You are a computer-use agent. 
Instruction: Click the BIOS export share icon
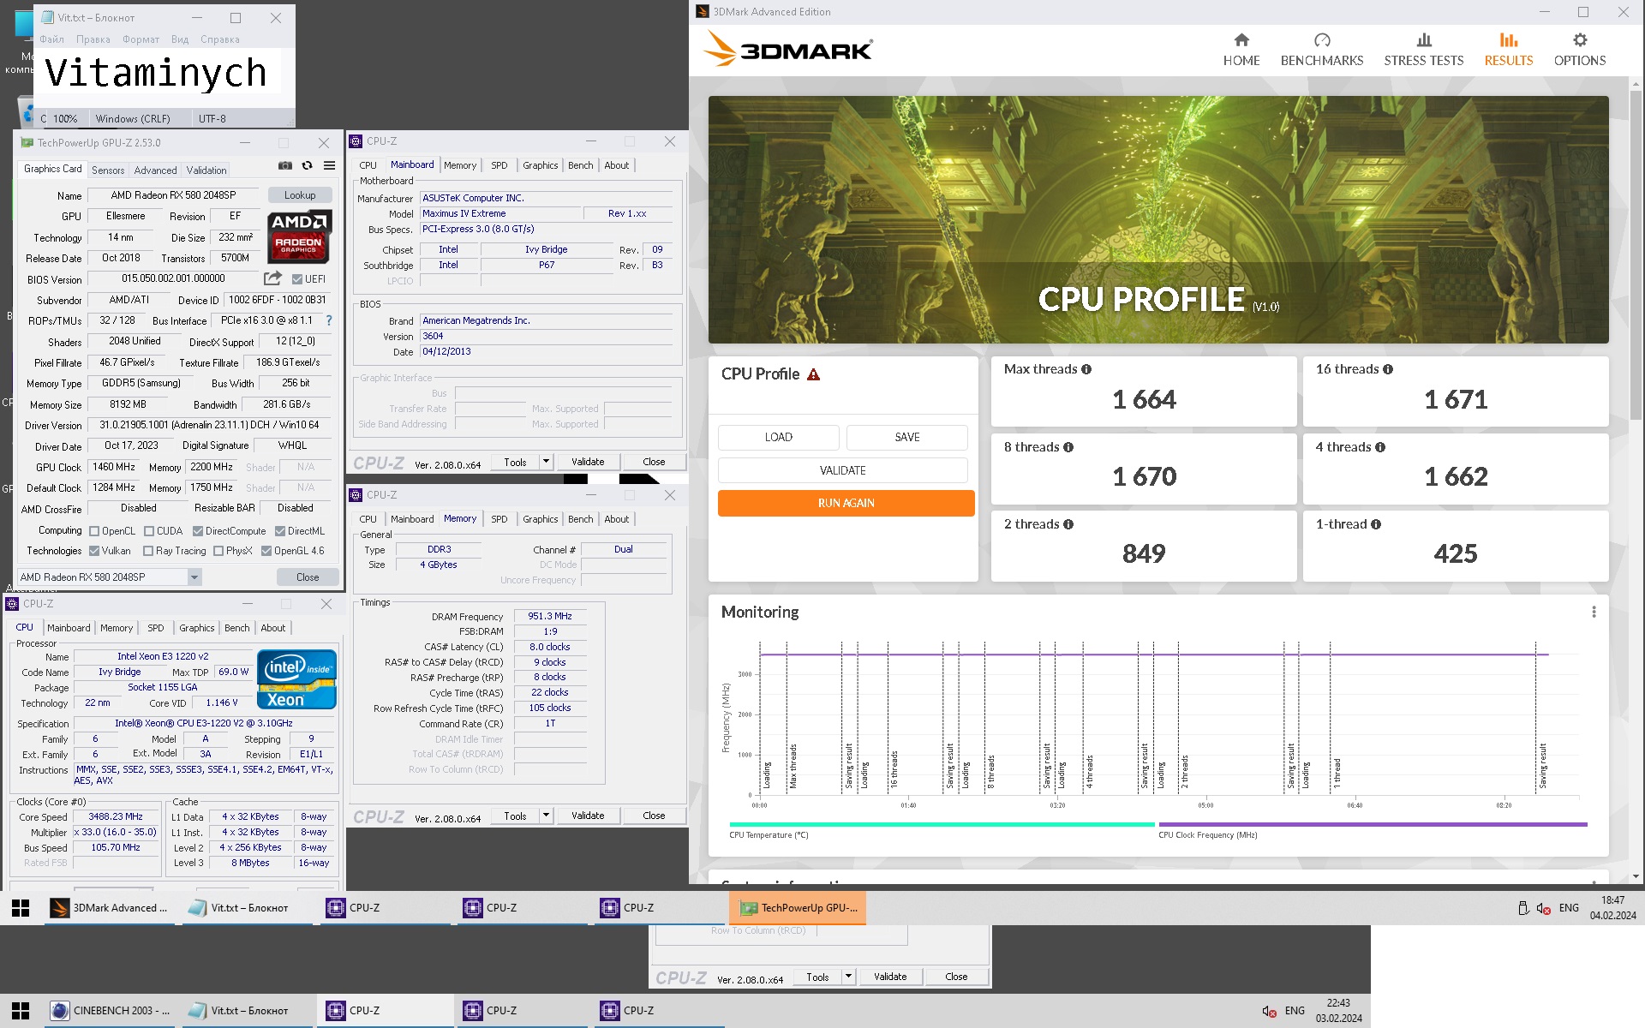pos(272,278)
